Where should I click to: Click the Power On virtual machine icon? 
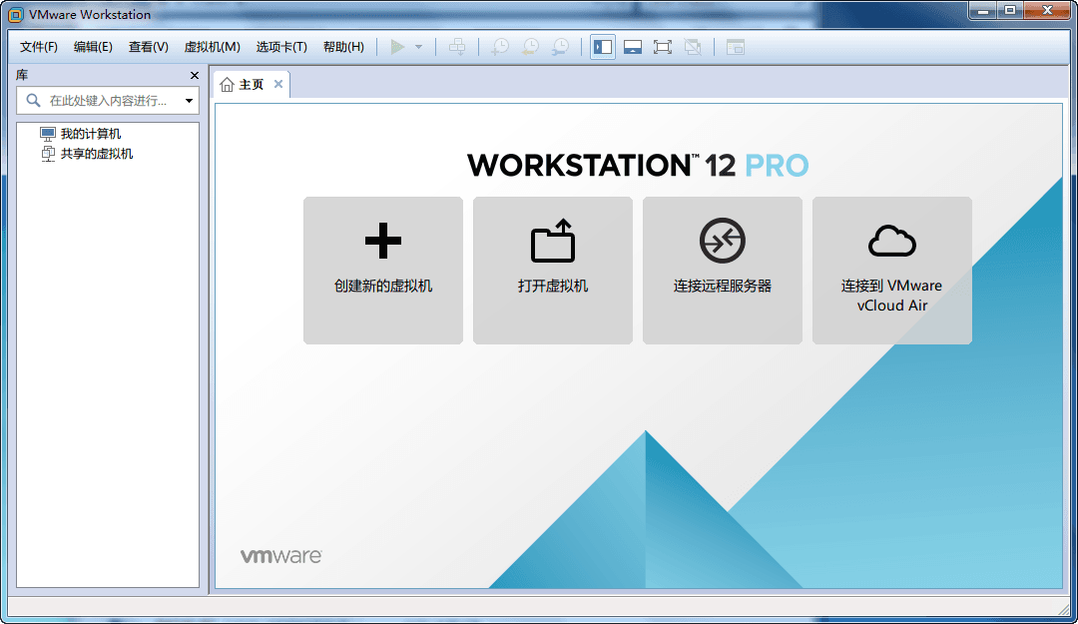[x=396, y=46]
